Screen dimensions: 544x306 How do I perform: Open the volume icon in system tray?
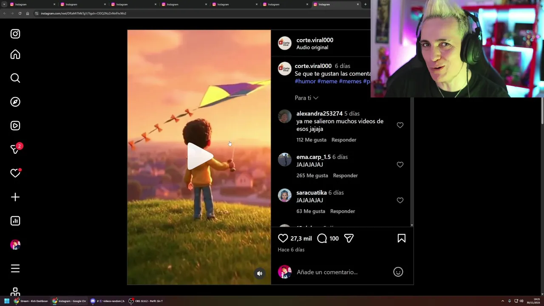point(521,301)
